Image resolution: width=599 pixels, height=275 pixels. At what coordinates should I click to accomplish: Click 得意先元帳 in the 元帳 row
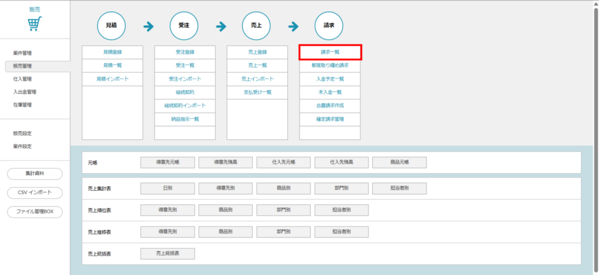click(167, 162)
